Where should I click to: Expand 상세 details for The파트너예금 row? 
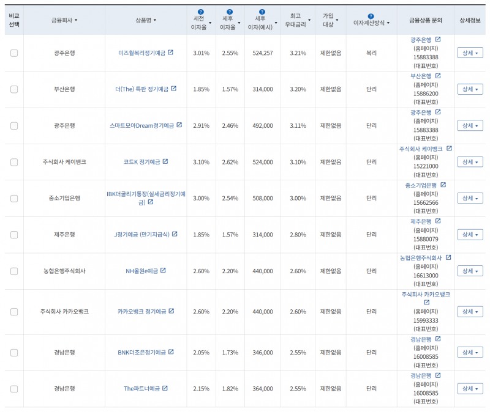[x=470, y=389]
